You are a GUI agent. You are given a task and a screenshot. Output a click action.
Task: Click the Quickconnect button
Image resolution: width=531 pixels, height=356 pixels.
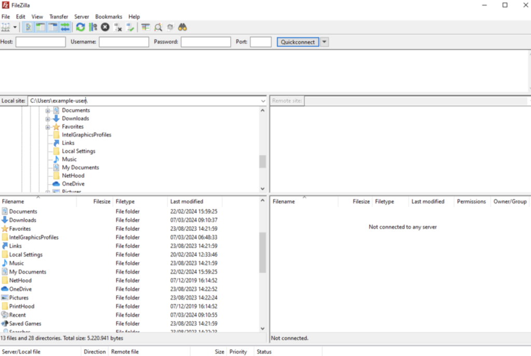click(297, 42)
